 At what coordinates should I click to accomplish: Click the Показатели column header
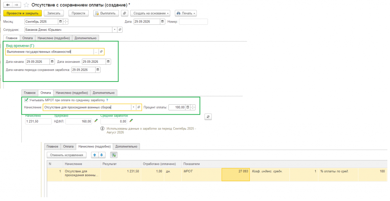[x=284, y=164]
